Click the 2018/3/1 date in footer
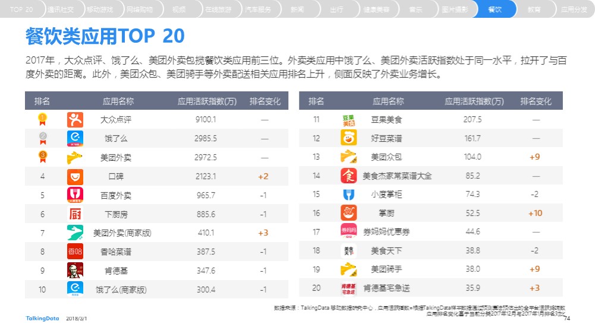This screenshot has height=334, width=595. click(x=77, y=319)
